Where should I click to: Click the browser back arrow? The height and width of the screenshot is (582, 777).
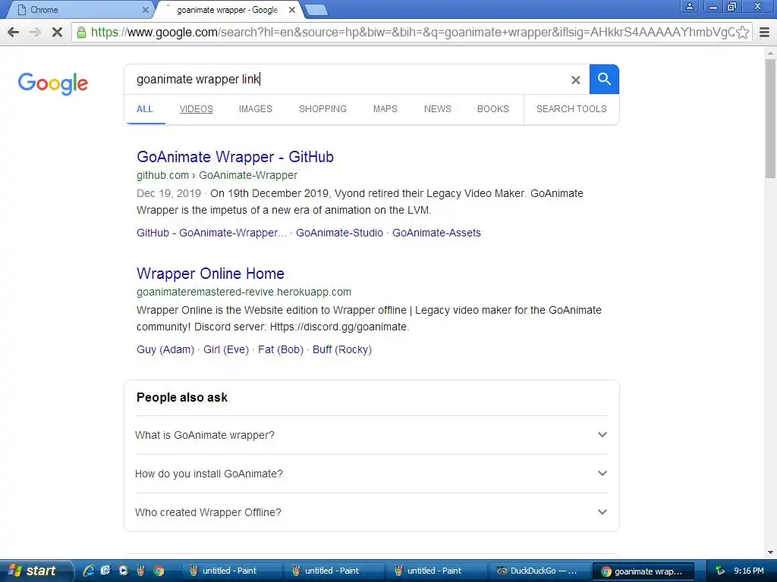click(x=14, y=33)
